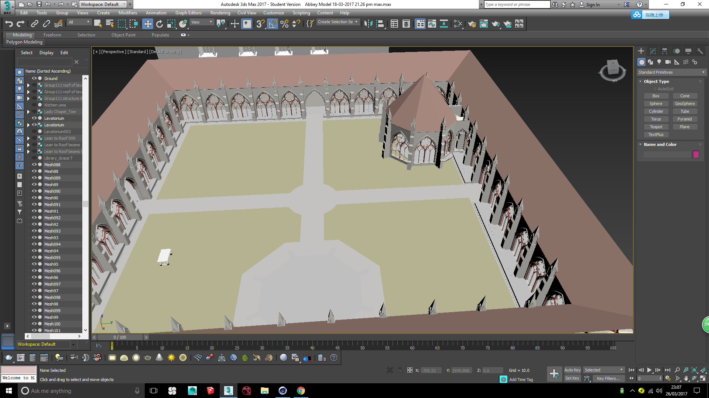Viewport: 709px width, 398px height.
Task: Click the Zoom Extents navigation icon
Action: pos(695,370)
